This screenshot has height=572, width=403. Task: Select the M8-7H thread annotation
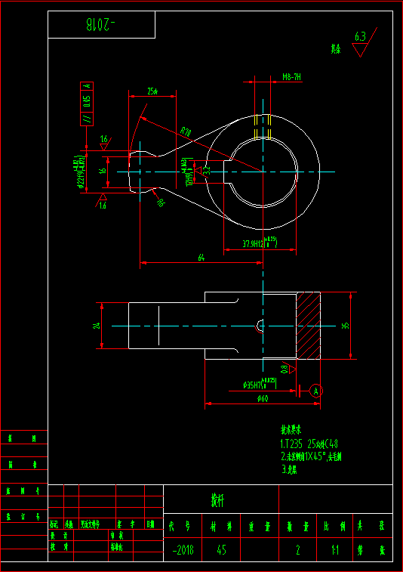point(291,77)
